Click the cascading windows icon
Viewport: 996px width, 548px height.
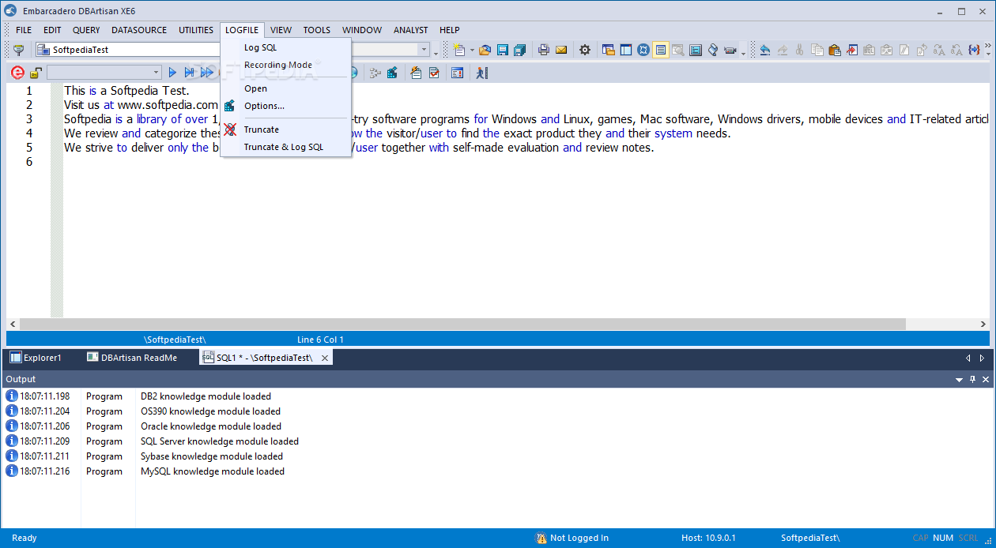pyautogui.click(x=609, y=50)
